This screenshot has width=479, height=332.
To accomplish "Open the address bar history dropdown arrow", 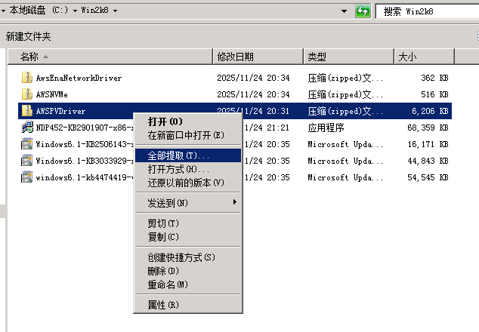I will 344,11.
